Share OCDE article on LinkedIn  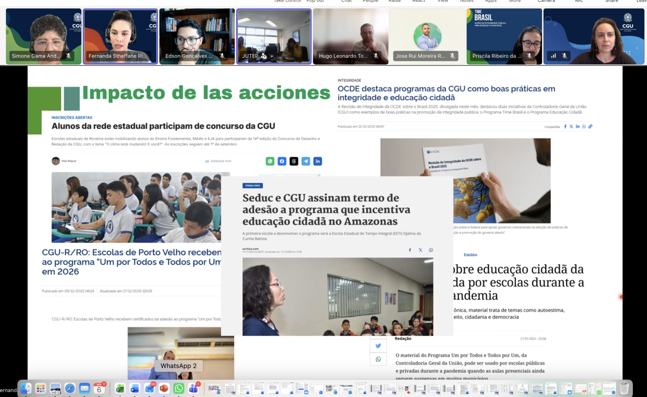(x=577, y=126)
